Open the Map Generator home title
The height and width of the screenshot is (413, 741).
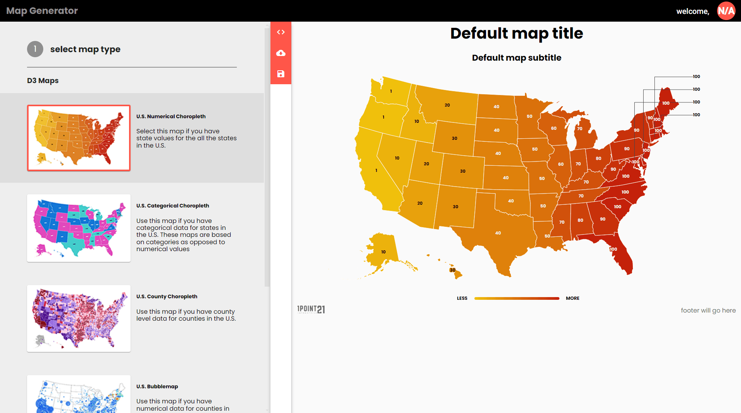[42, 11]
